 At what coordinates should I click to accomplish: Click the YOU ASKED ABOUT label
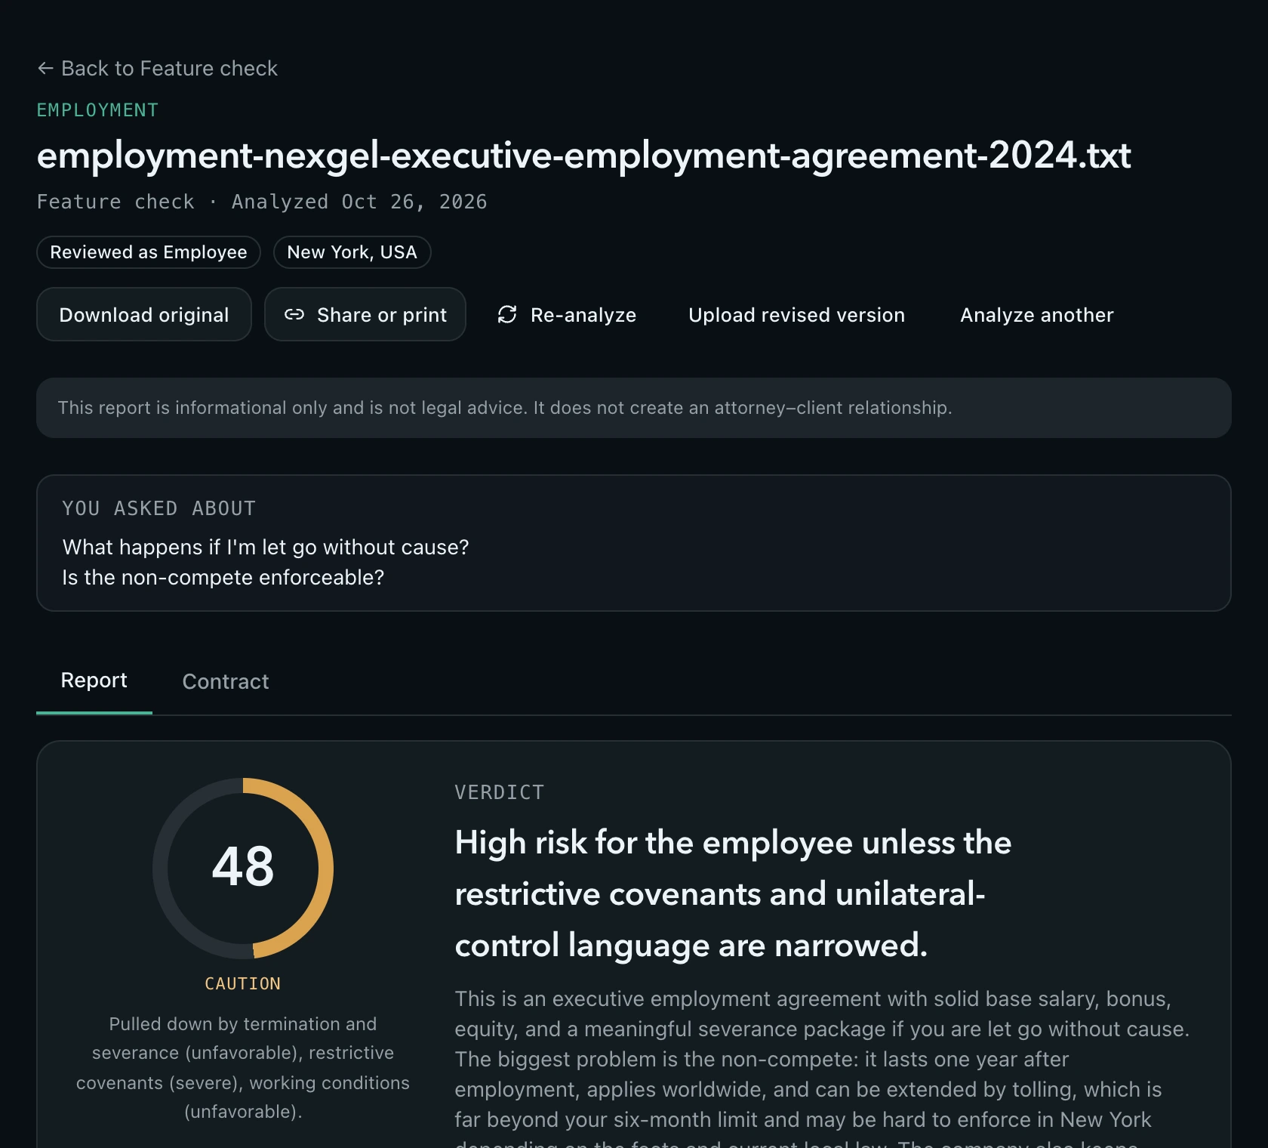159,508
